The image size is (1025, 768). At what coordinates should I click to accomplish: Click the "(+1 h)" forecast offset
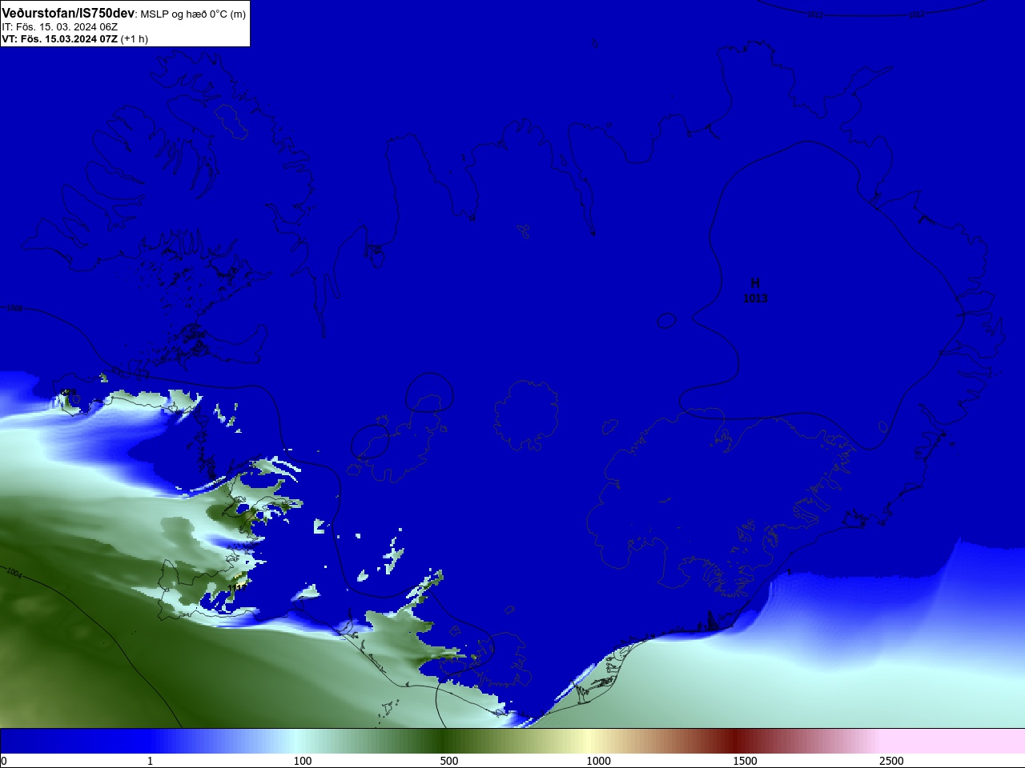135,38
